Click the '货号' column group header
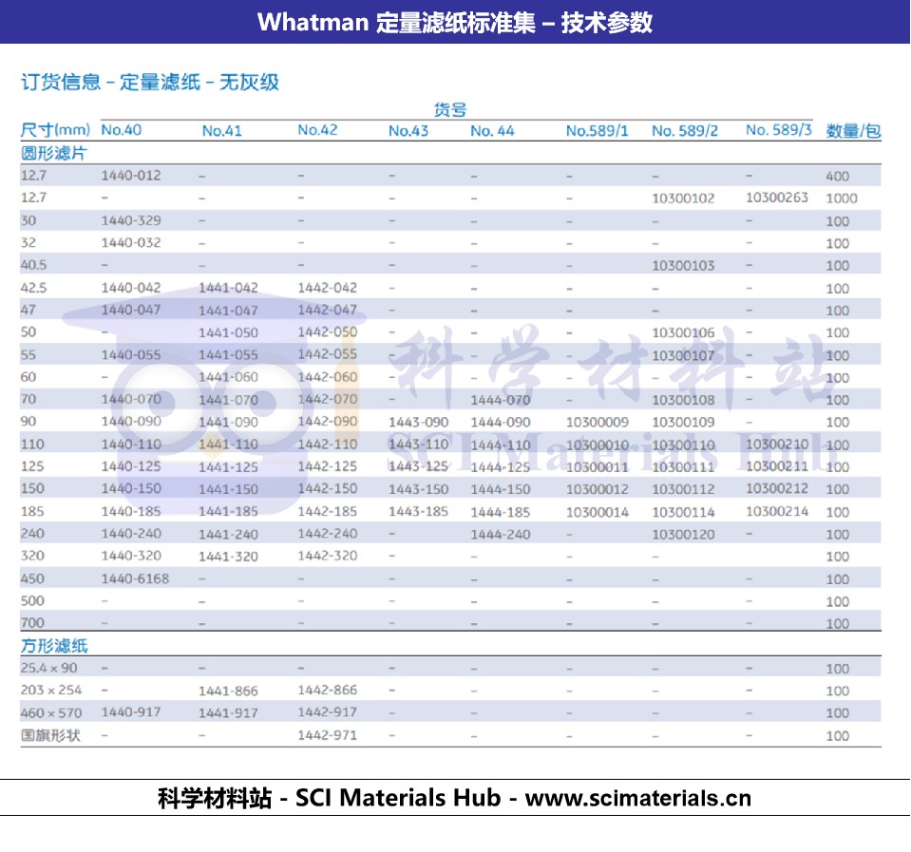 450,109
